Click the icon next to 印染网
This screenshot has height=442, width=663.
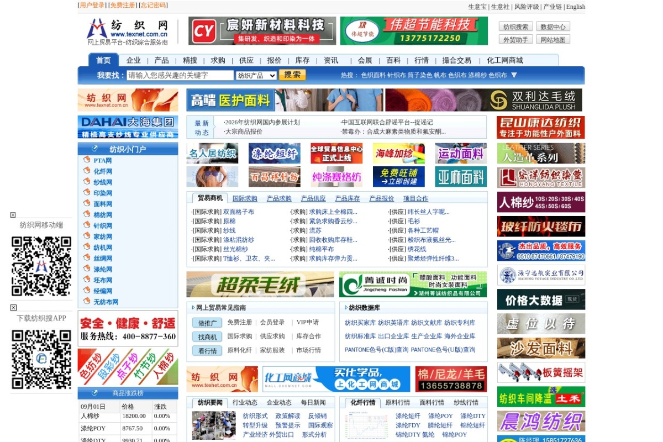click(87, 192)
